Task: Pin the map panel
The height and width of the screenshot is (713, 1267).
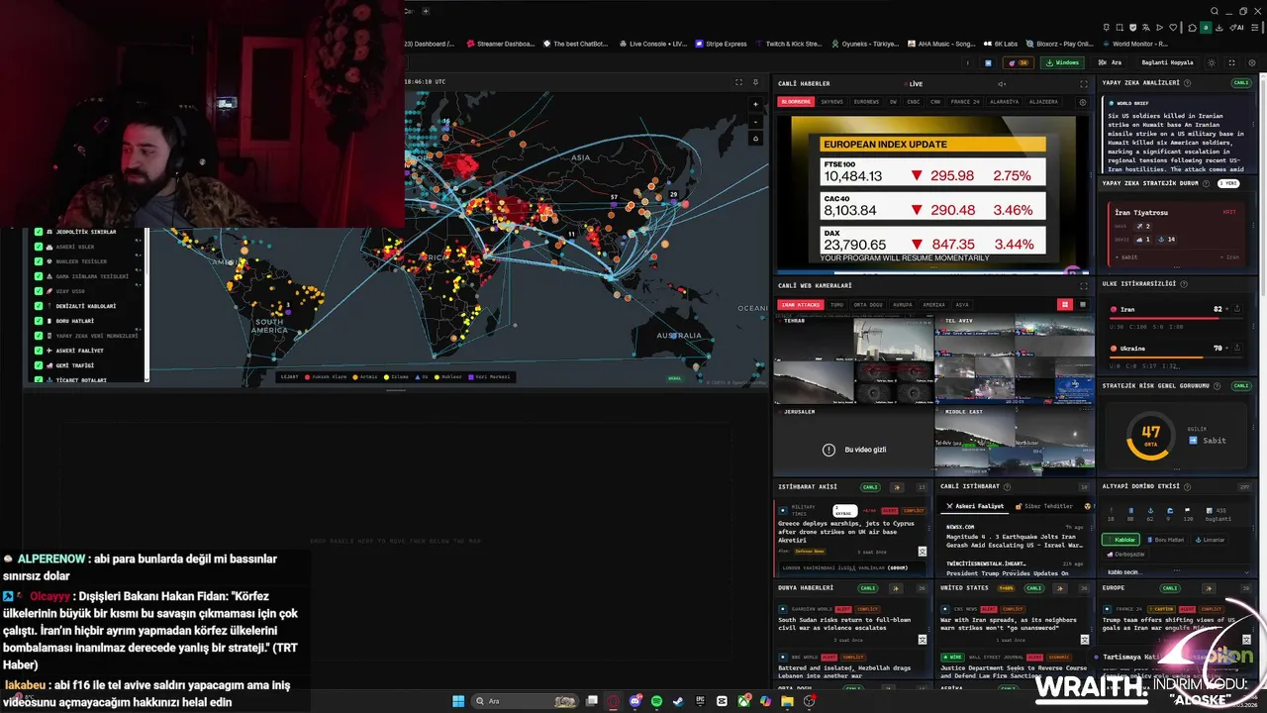Action: tap(756, 82)
